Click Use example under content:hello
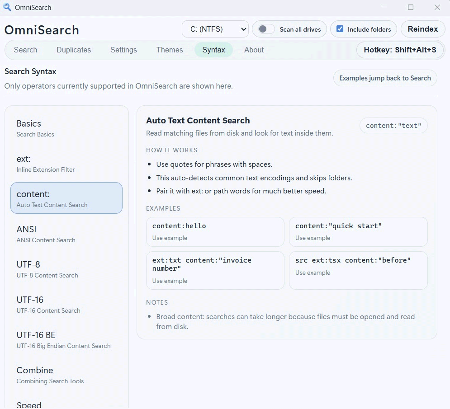 170,238
